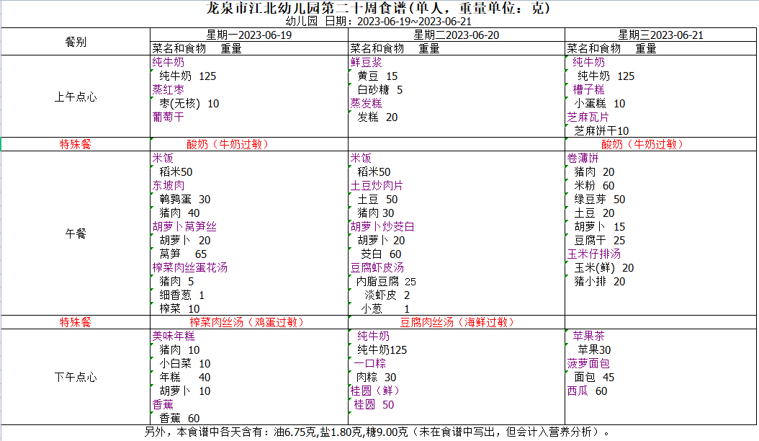Click the 白砂糖 5 ingredient
The height and width of the screenshot is (441, 759).
380,89
